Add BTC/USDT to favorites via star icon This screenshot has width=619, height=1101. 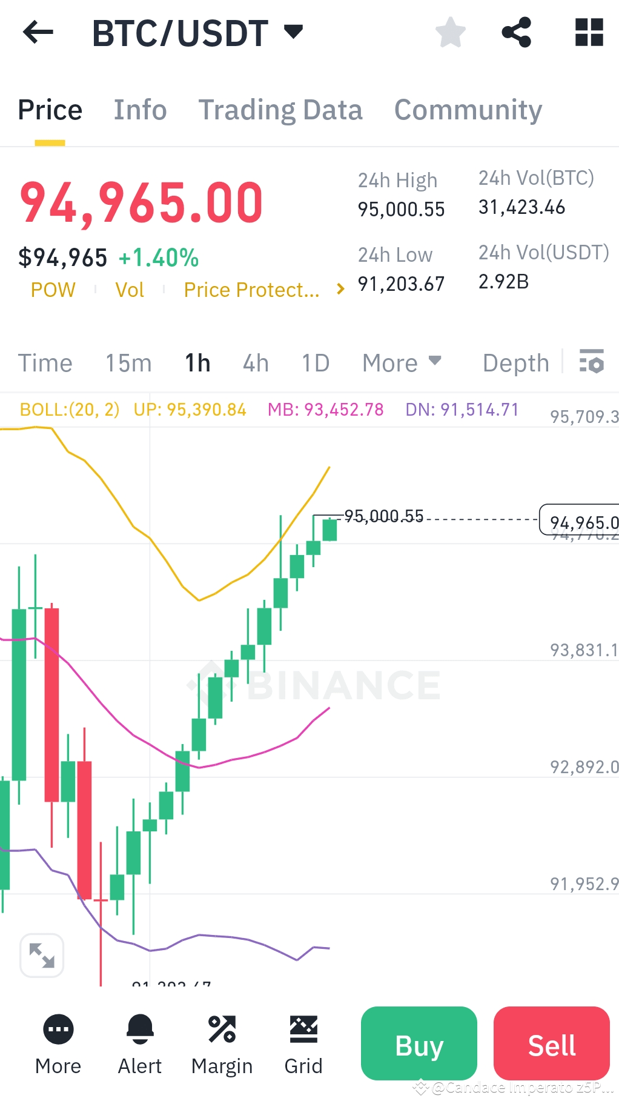(x=450, y=33)
